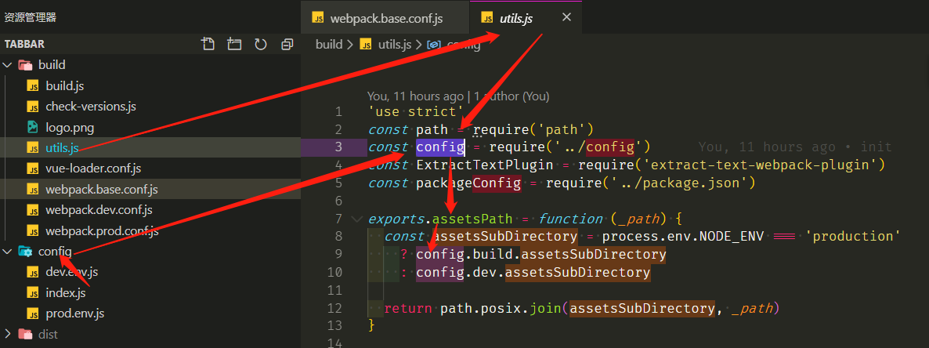
Task: Click packageConfig identifier on line 5
Action: [x=468, y=183]
